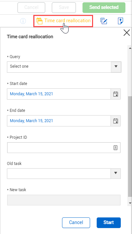Click the scrollbar down arrow

point(130,203)
